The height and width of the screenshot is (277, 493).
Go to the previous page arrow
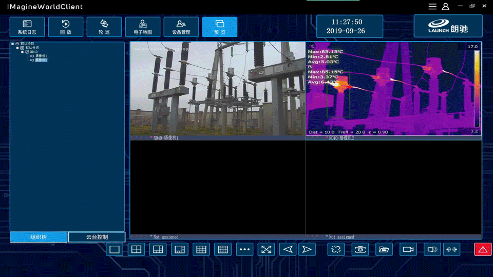288,249
